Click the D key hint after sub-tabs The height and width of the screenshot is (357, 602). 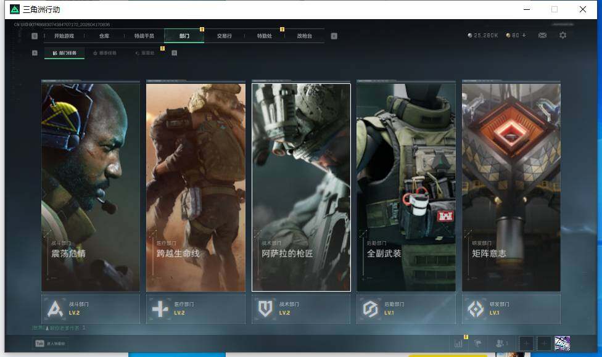coord(175,53)
